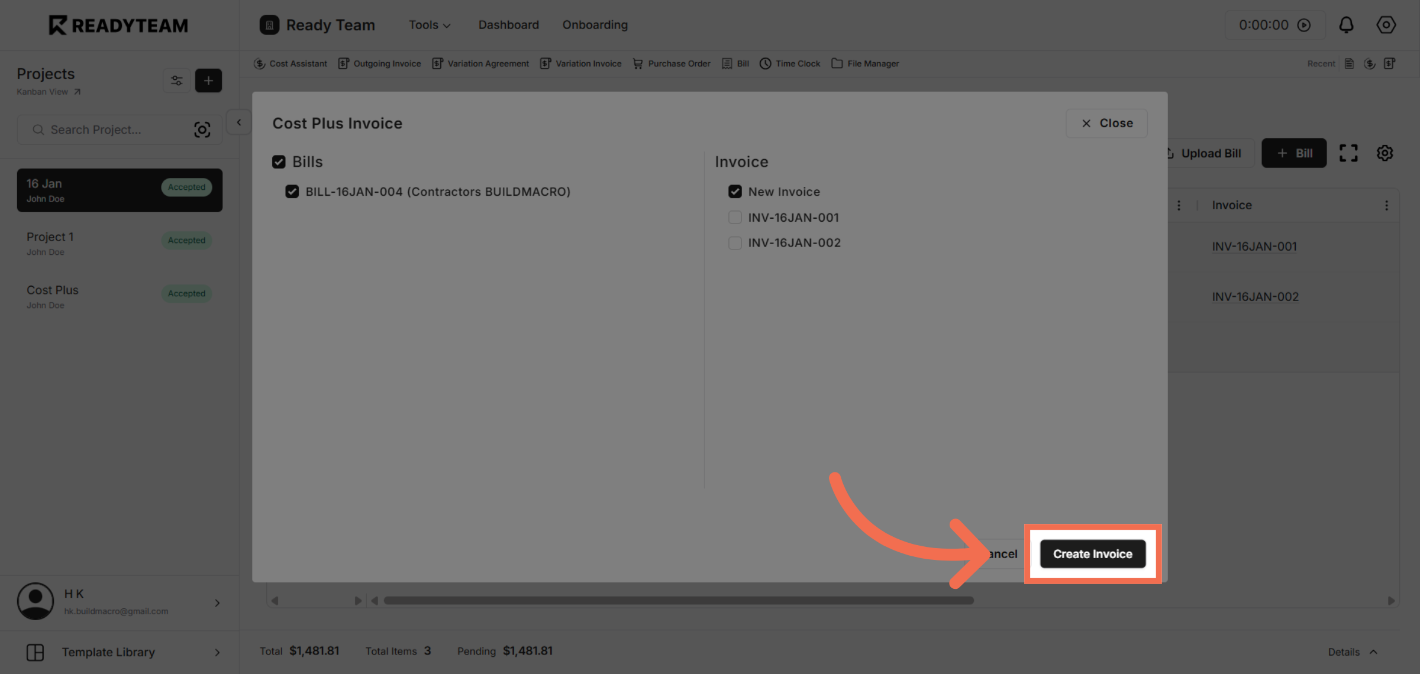Uncheck the New Invoice option
The width and height of the screenshot is (1420, 674).
[x=735, y=191]
